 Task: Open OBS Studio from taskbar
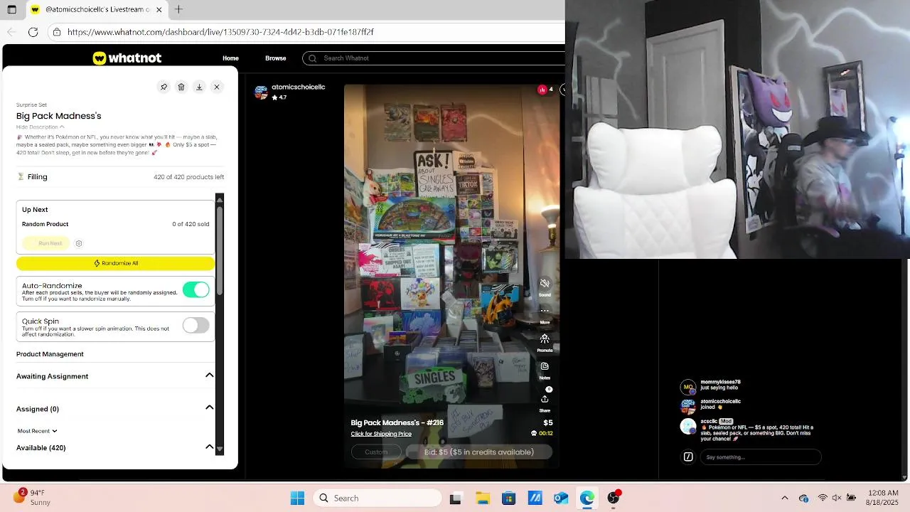(x=614, y=498)
